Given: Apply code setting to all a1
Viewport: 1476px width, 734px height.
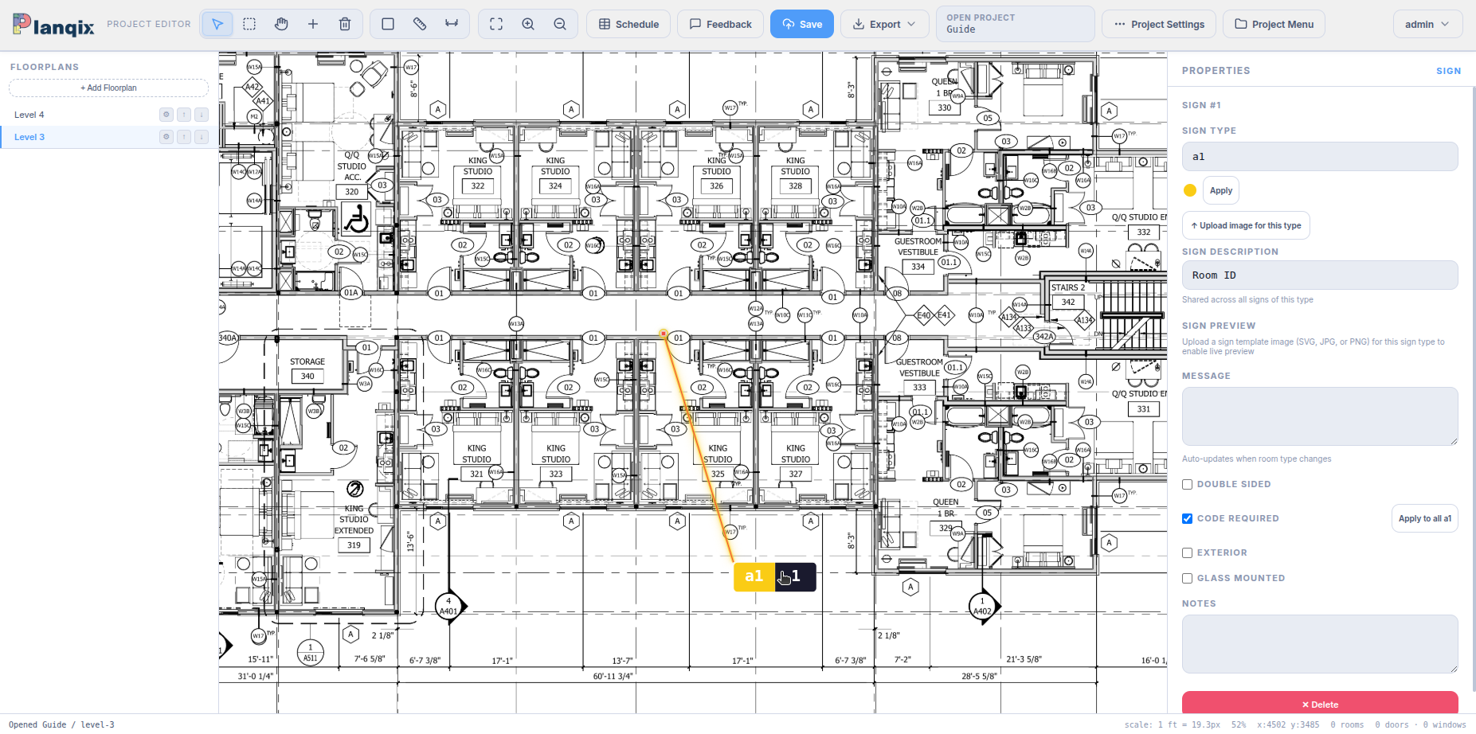Looking at the screenshot, I should 1425,518.
